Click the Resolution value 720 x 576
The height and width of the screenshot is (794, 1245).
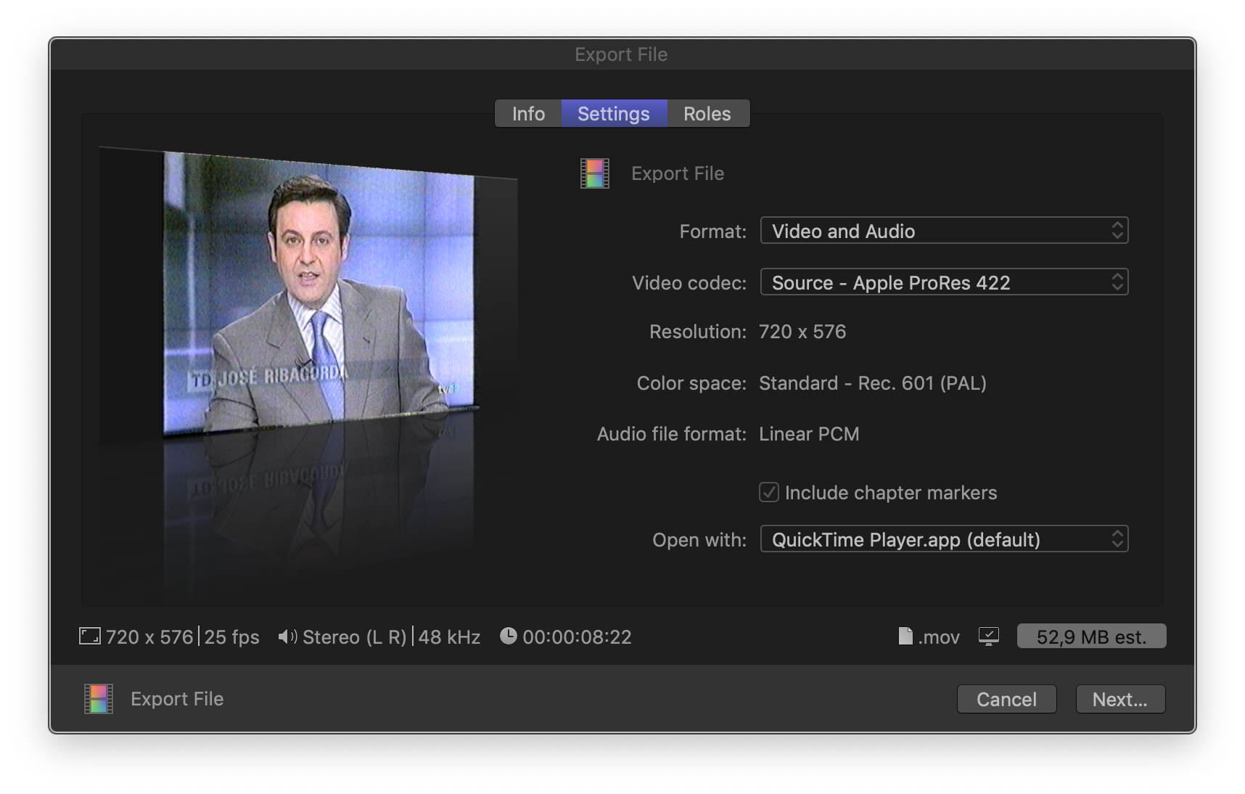point(802,332)
